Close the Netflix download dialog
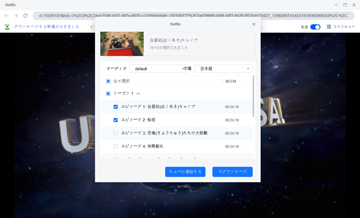This screenshot has width=360, height=218. [254, 24]
